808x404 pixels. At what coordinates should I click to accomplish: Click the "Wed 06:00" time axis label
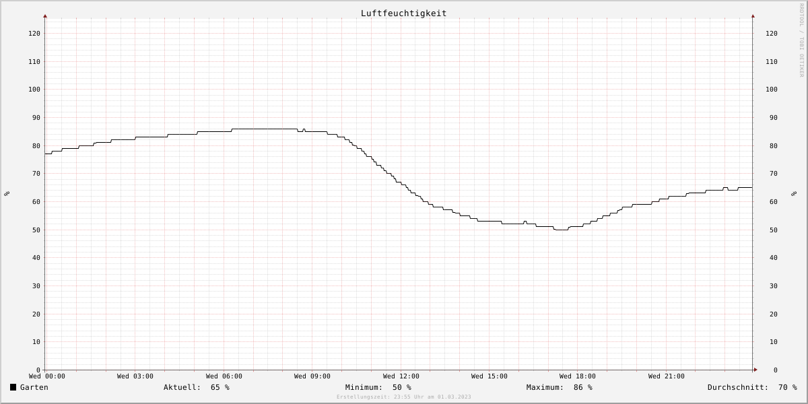point(224,376)
